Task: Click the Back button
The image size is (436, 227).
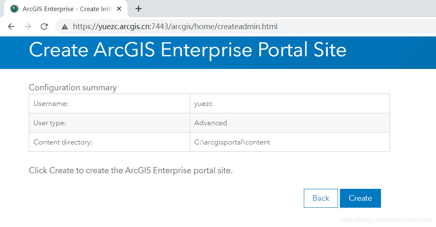Action: pyautogui.click(x=321, y=198)
